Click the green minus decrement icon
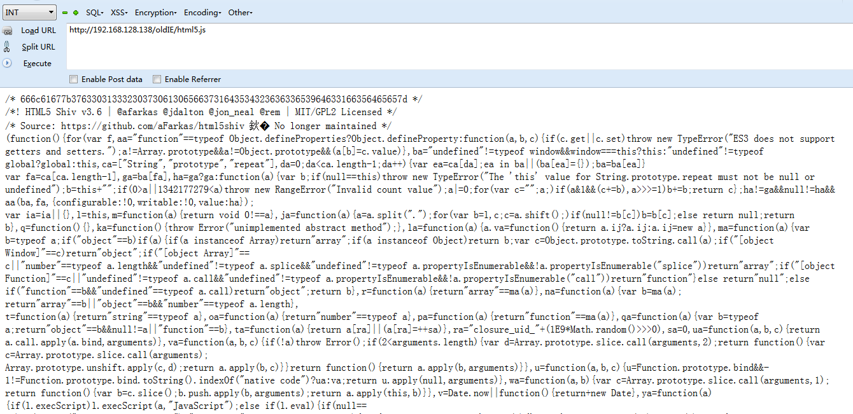This screenshot has height=414, width=853. tap(65, 13)
